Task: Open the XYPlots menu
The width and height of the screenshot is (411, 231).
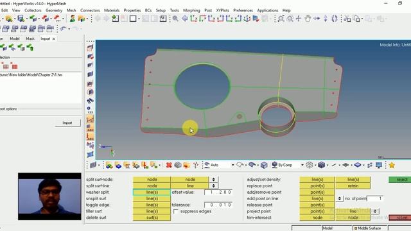Action: click(222, 10)
